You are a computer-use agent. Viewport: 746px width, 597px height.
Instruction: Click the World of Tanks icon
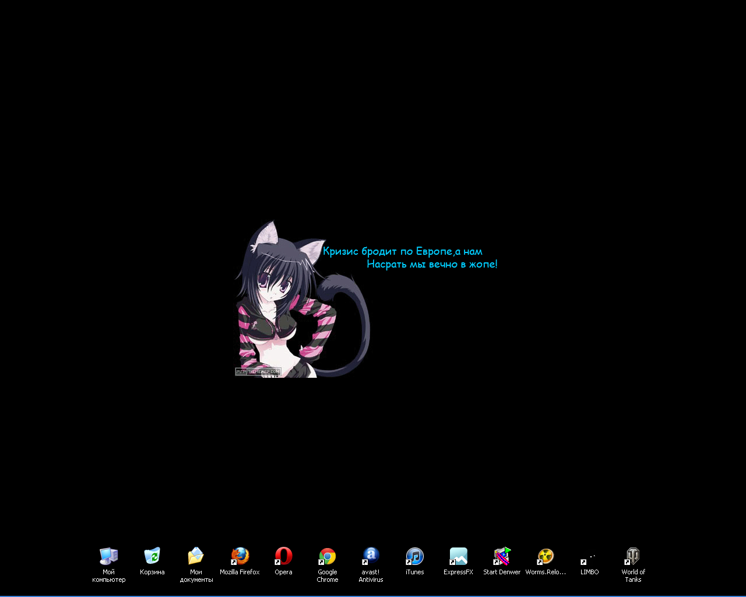click(x=633, y=556)
